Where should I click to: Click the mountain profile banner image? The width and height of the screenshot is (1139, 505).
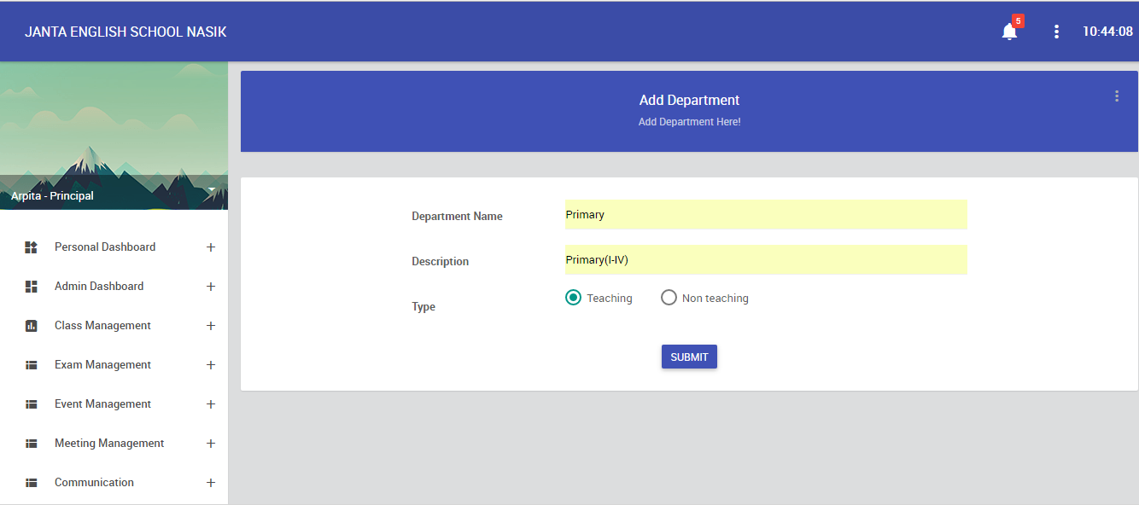click(114, 136)
